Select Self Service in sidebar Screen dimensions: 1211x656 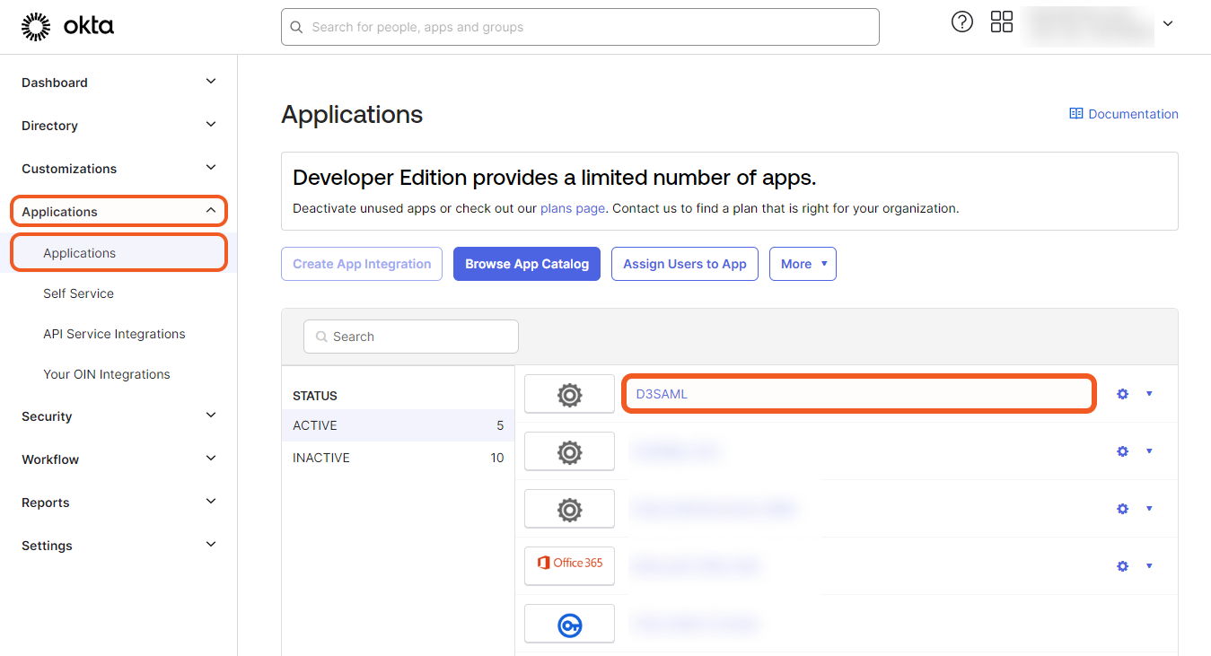click(78, 293)
